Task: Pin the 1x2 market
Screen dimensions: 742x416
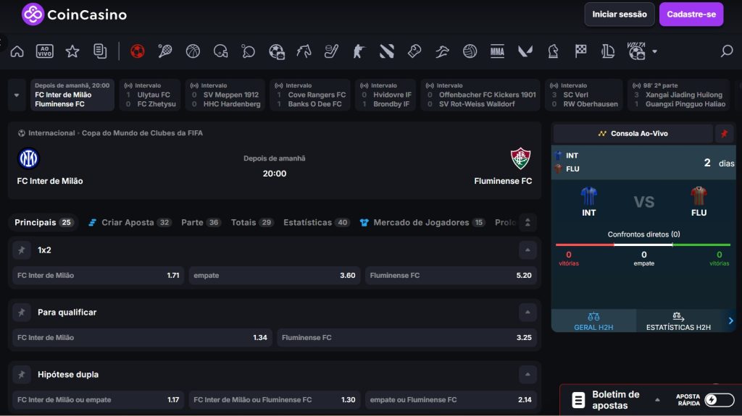Action: 21,250
